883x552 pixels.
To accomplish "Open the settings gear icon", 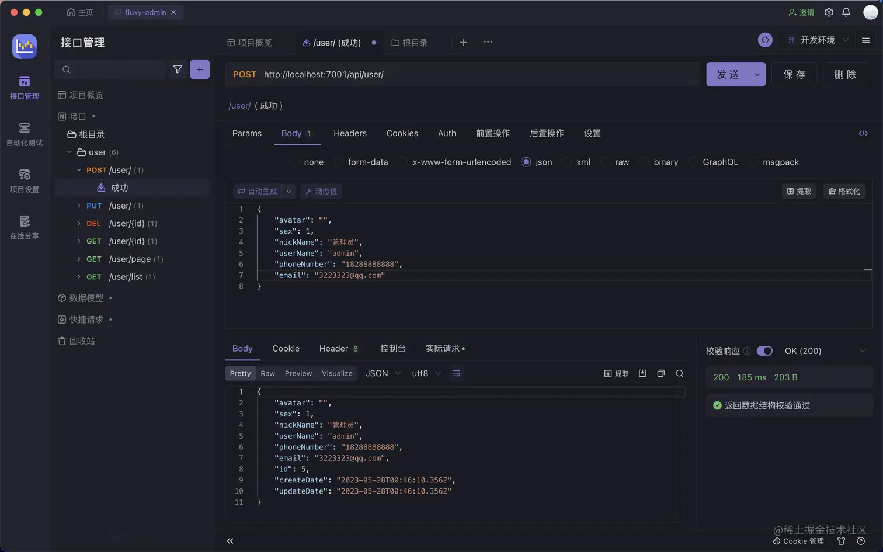I will pyautogui.click(x=829, y=12).
